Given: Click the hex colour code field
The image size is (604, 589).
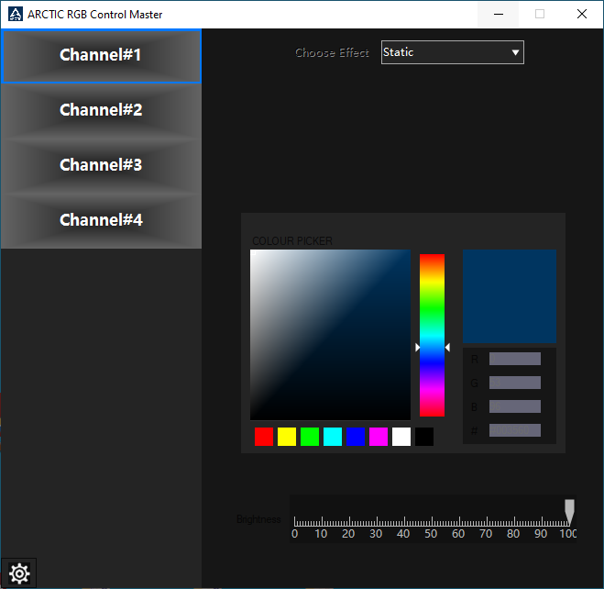Looking at the screenshot, I should 514,430.
